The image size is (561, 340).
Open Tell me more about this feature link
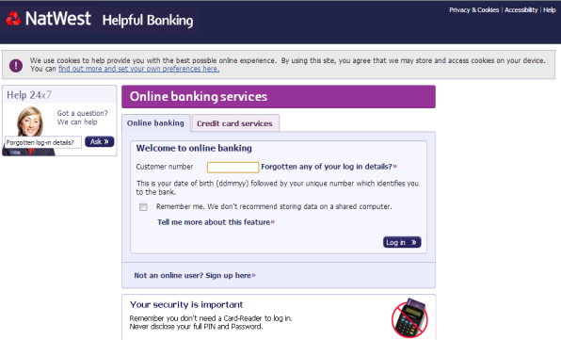(216, 222)
